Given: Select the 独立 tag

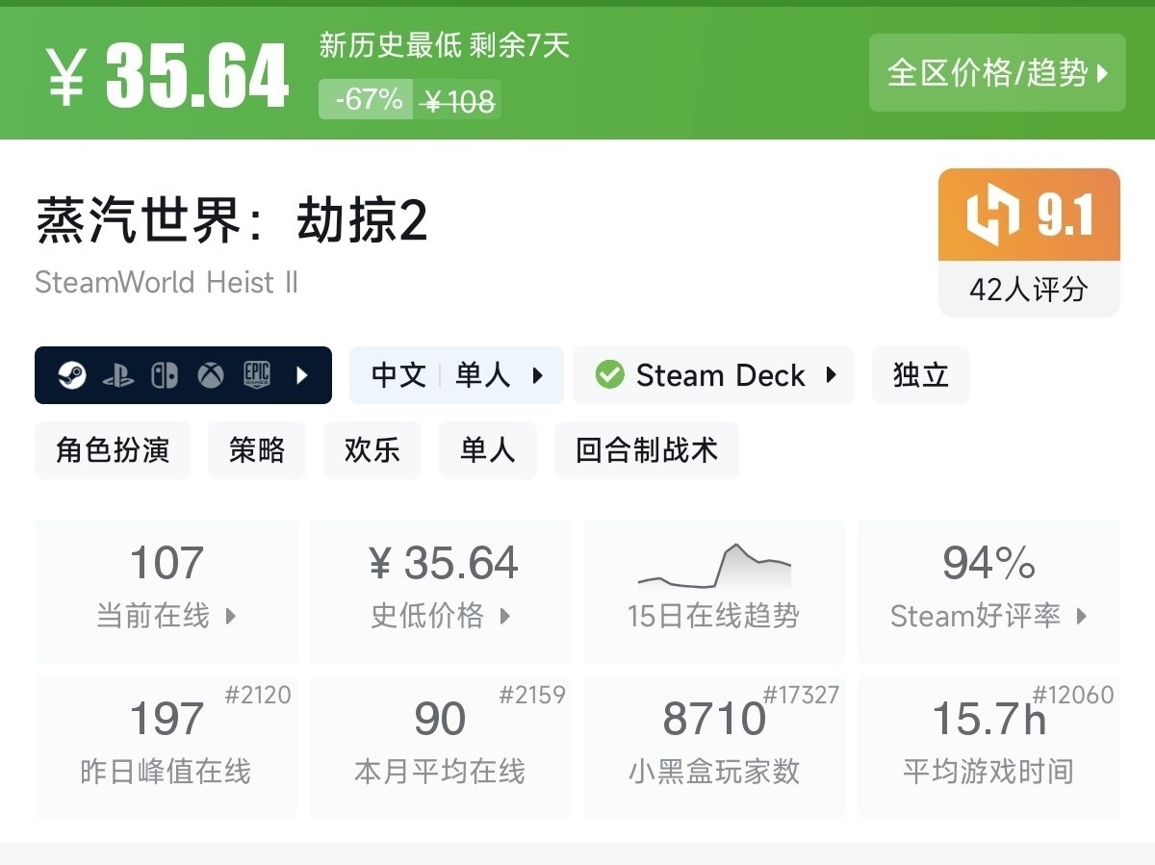Looking at the screenshot, I should (x=921, y=375).
